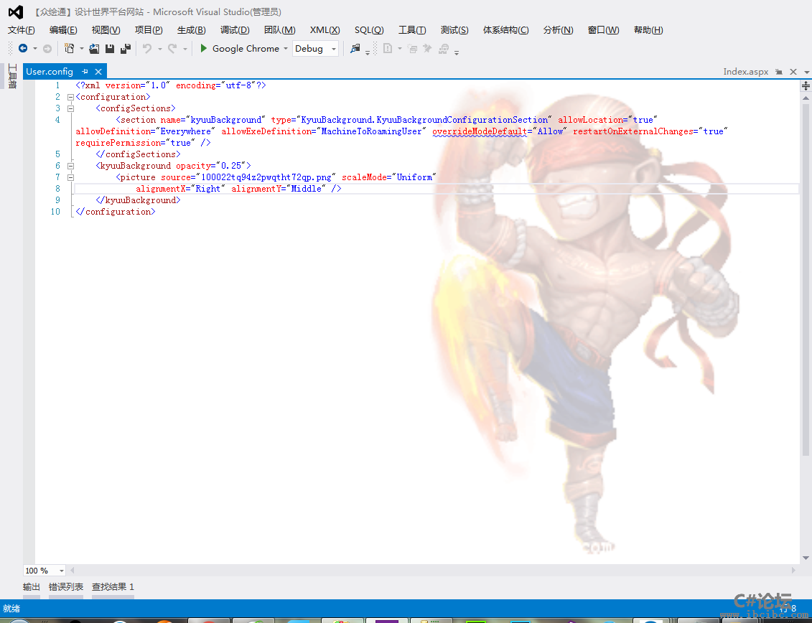The image size is (812, 623).
Task: Open the 视图(V) menu
Action: tap(106, 30)
